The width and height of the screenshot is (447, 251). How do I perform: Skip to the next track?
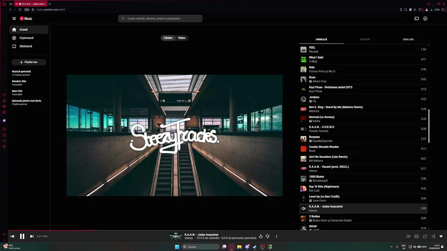click(x=32, y=236)
